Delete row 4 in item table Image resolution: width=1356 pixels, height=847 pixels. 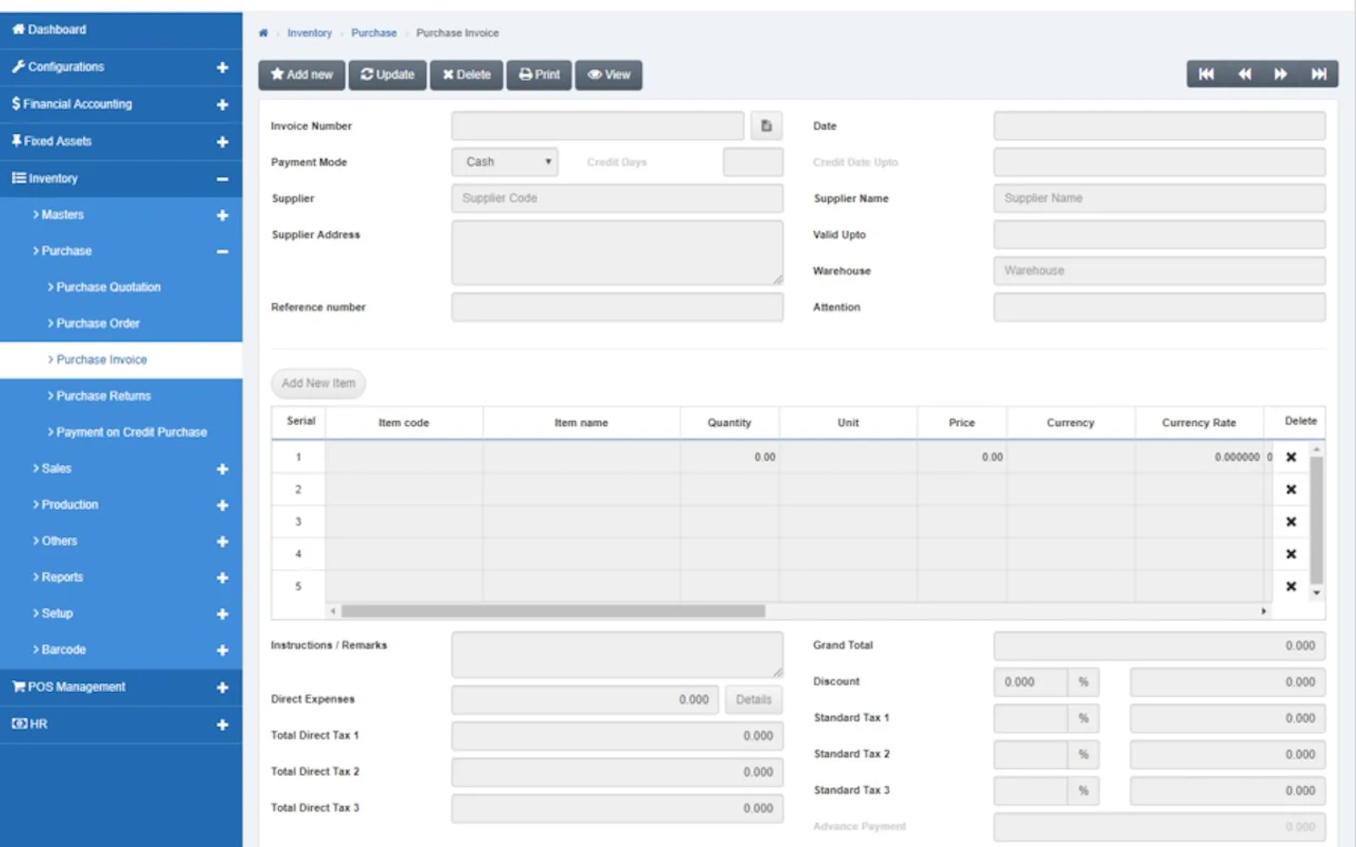tap(1291, 554)
